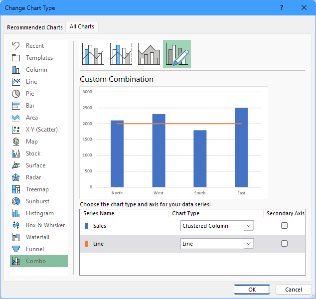316x299 pixels.
Task: Click the Secondary Axis column header
Action: click(286, 213)
